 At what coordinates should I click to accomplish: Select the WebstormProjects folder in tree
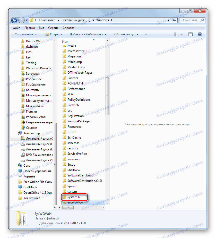click(x=36, y=68)
